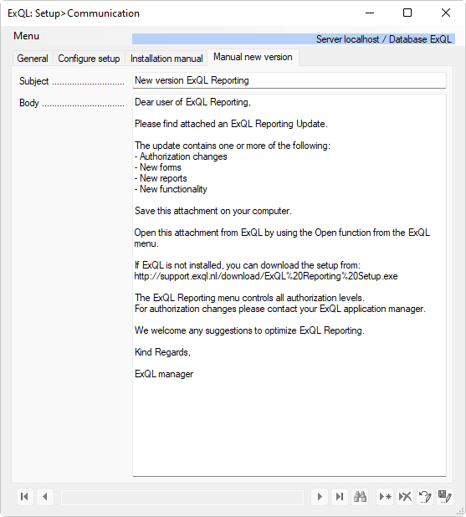Save record disk and pencil icon
The image size is (466, 517).
(x=445, y=496)
